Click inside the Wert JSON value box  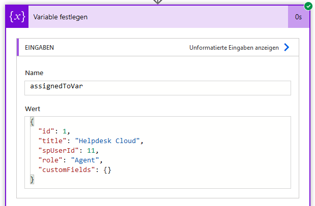[x=158, y=153]
